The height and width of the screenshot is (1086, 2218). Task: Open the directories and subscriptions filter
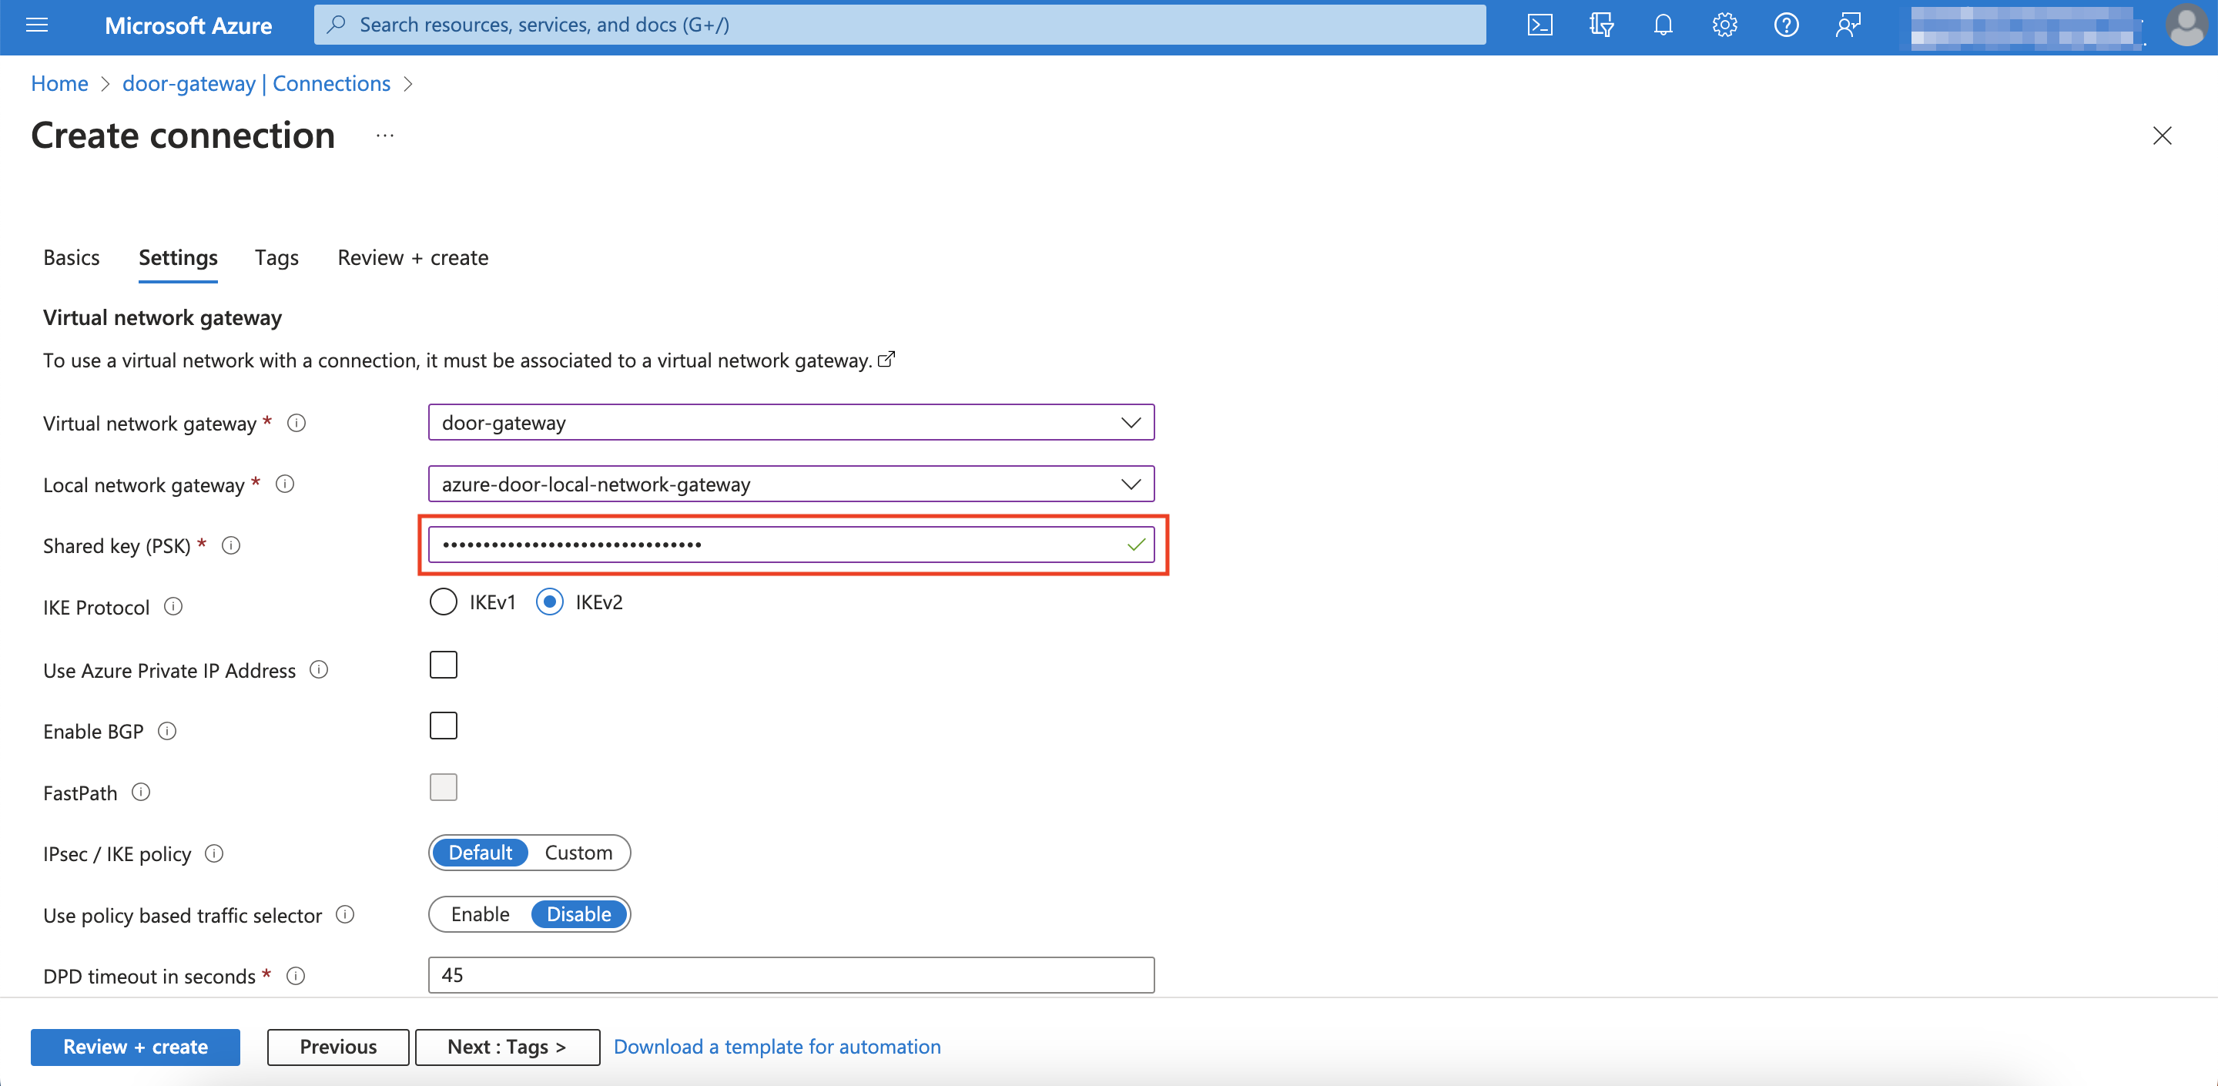pos(1602,25)
